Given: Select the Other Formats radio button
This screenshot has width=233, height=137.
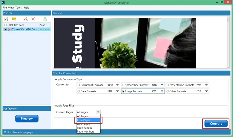Looking at the screenshot, I should coord(168,91).
